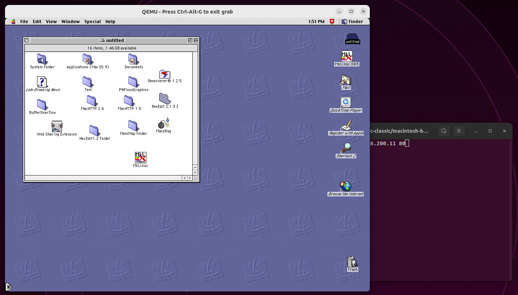Viewport: 518px width, 295px height.
Task: Click the horizontal scrollbar left arrow
Action: [185, 178]
